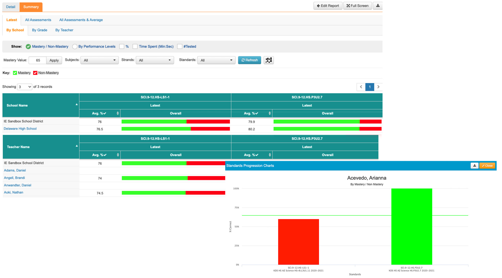Close the Standards Progression Charts panel
The image size is (502, 278).
(487, 166)
